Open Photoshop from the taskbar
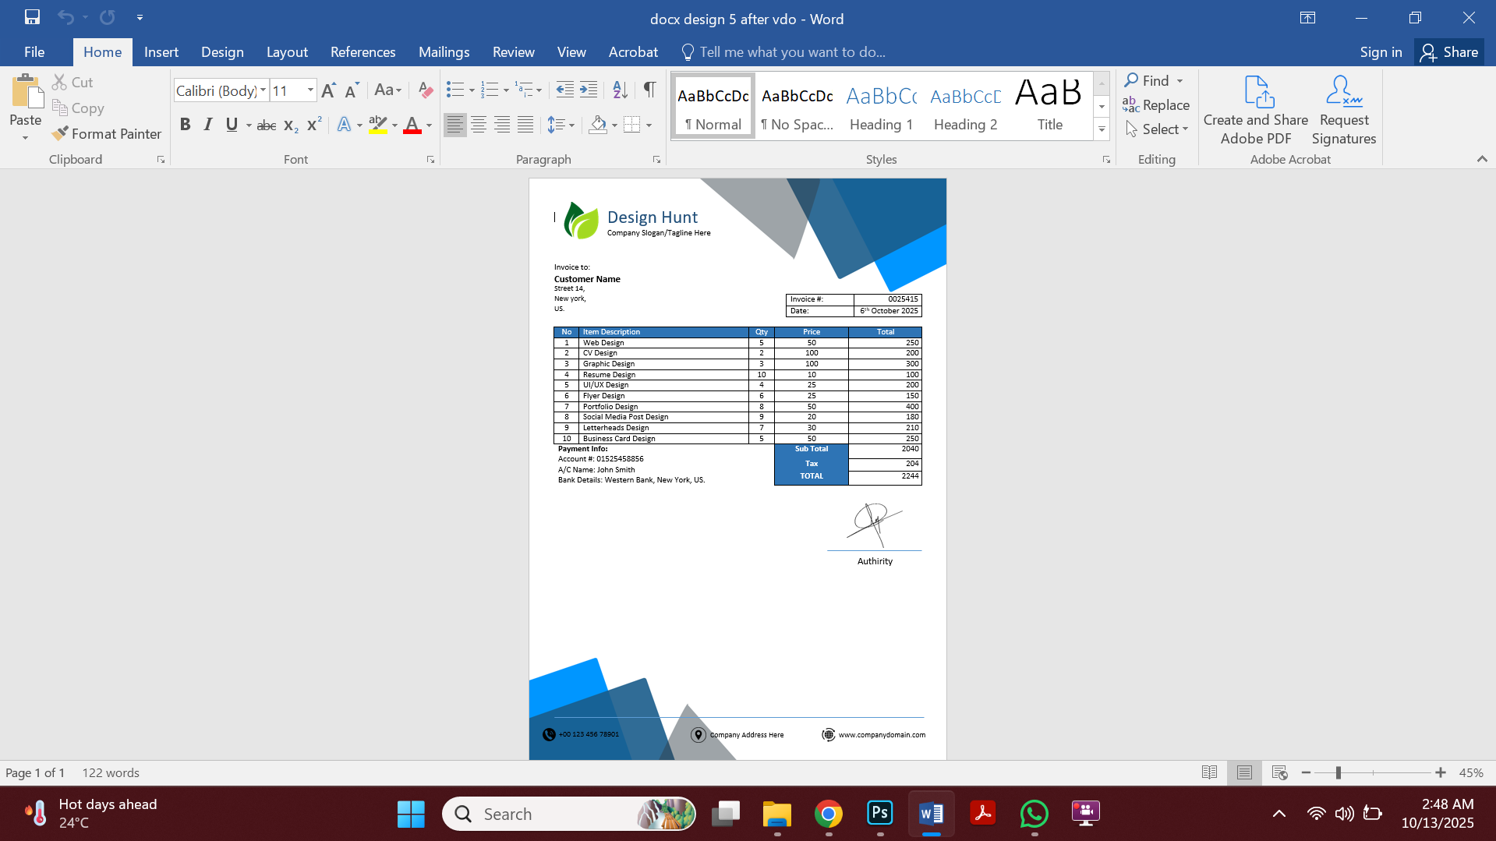The image size is (1496, 841). point(879,813)
